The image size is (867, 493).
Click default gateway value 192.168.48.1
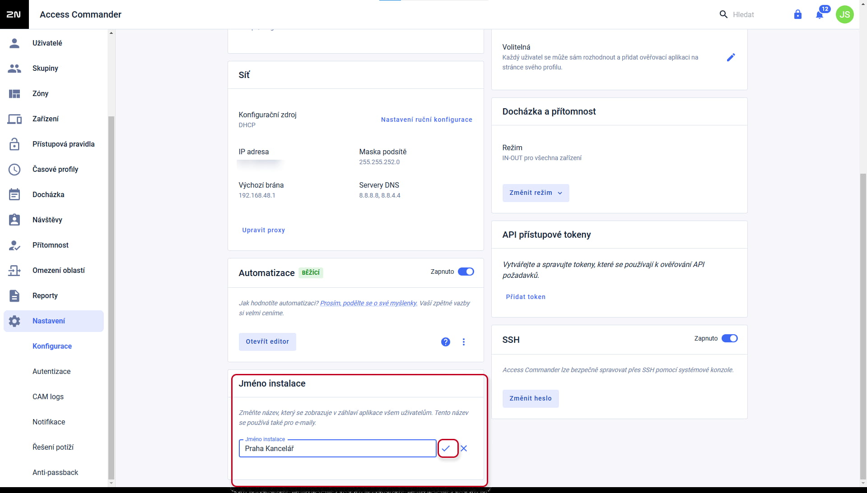257,195
